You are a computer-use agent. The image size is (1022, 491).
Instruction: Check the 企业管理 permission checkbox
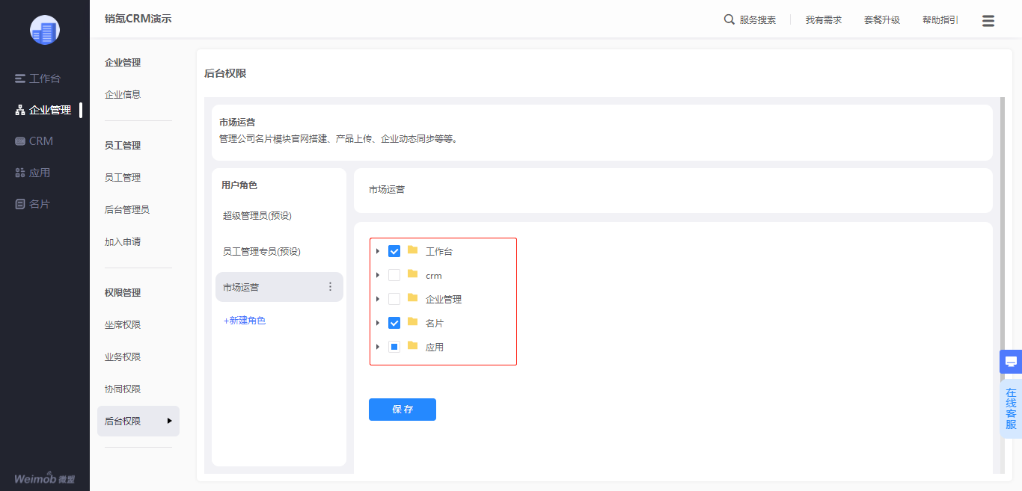394,299
